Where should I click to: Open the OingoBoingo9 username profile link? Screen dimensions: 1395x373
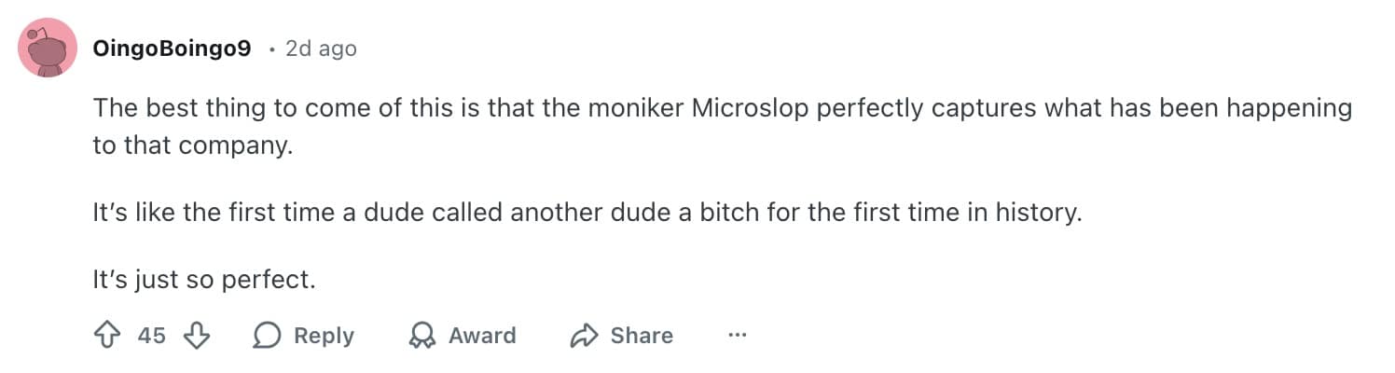point(172,48)
